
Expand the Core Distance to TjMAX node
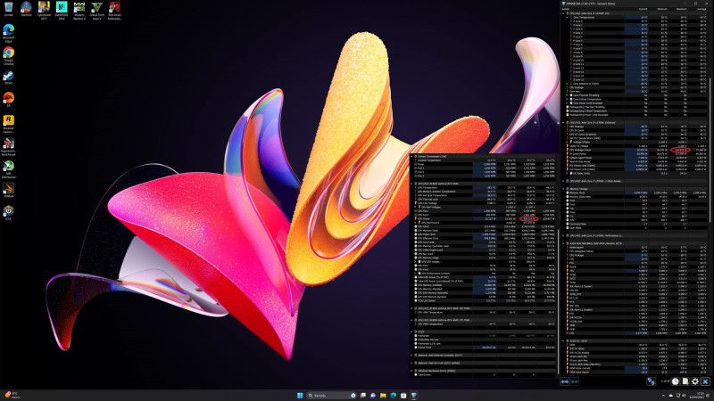568,84
